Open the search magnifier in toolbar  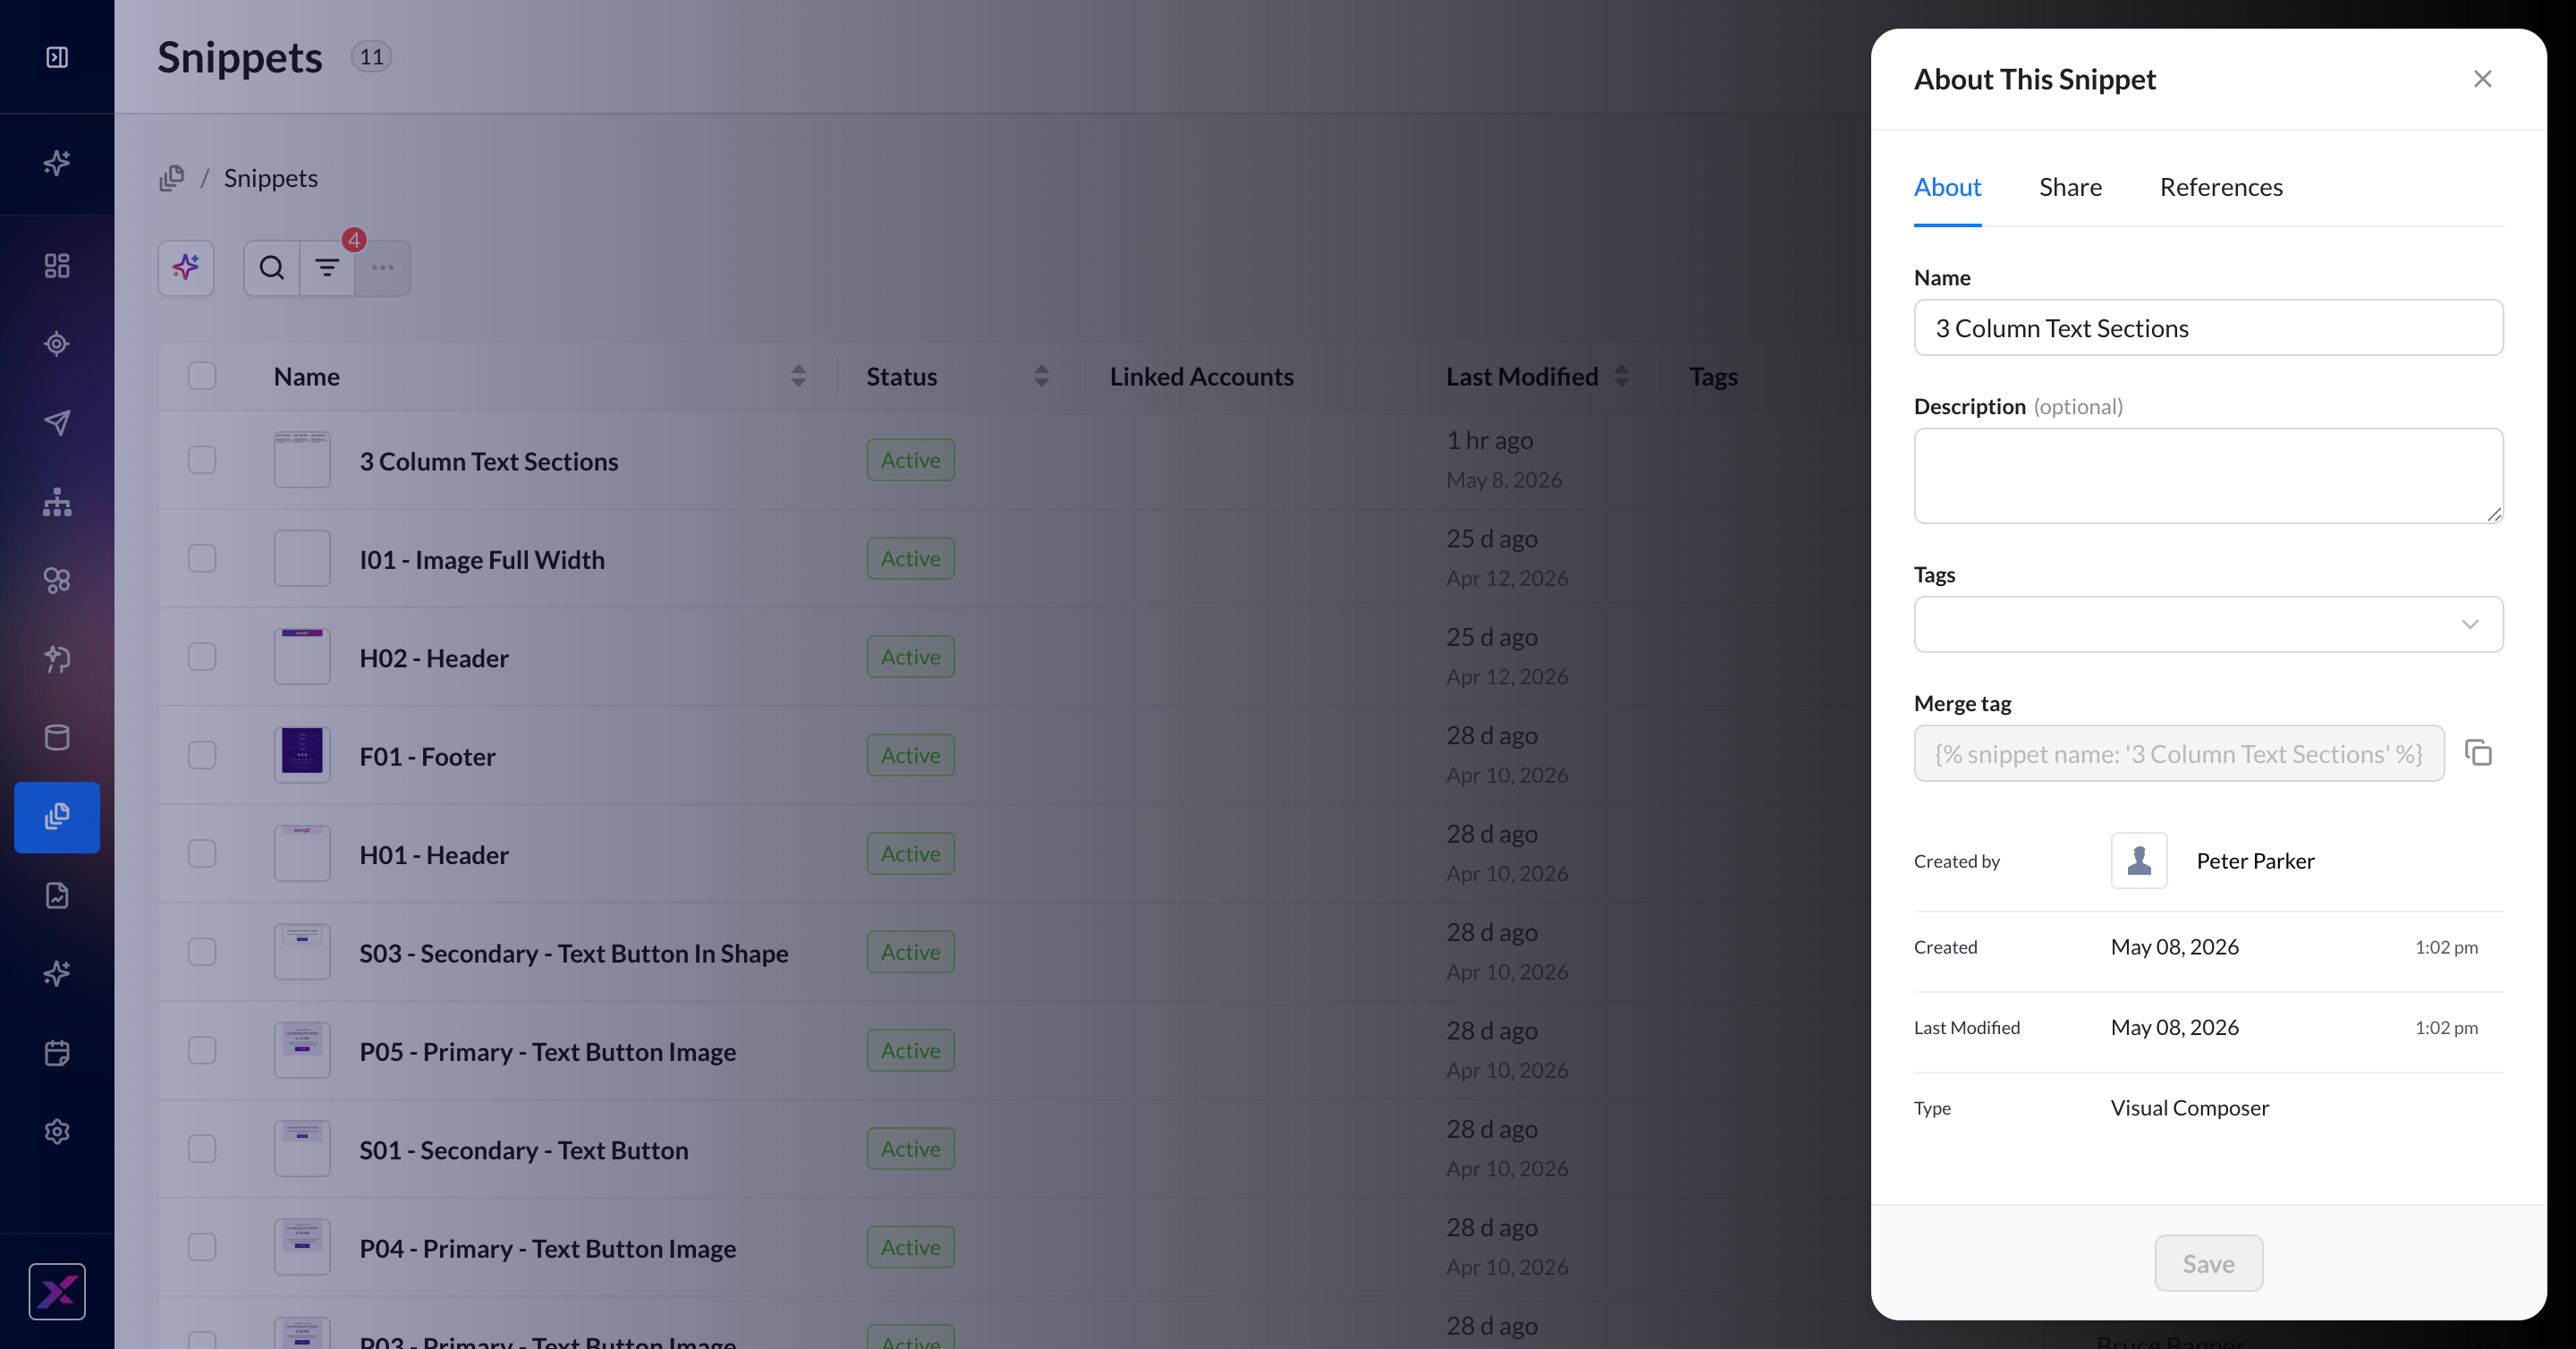272,268
